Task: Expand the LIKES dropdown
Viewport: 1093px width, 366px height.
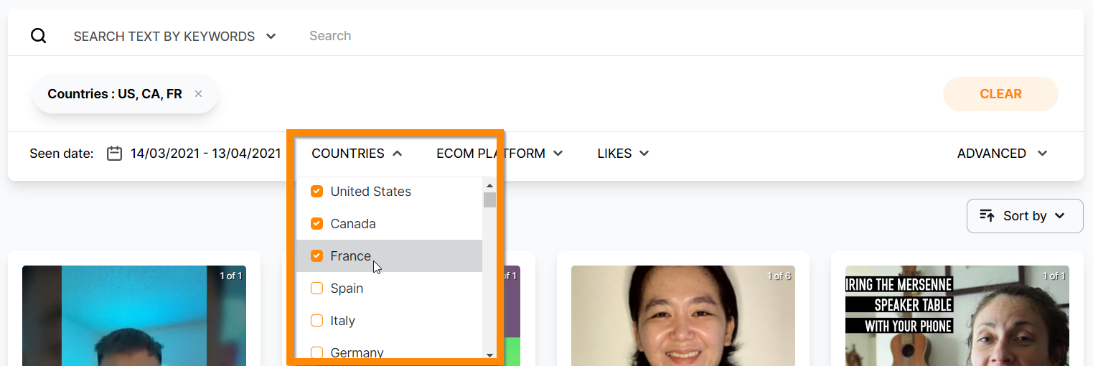Action: click(623, 154)
